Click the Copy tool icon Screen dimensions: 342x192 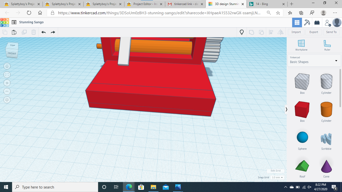pos(5,32)
